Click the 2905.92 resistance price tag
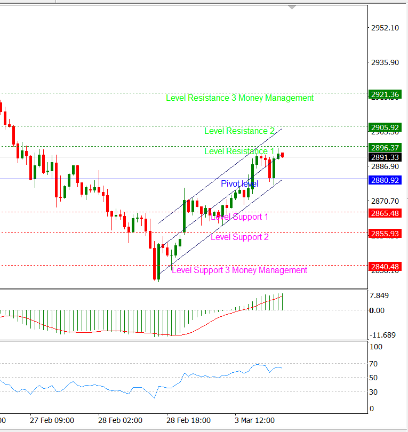The width and height of the screenshot is (408, 432). 384,127
